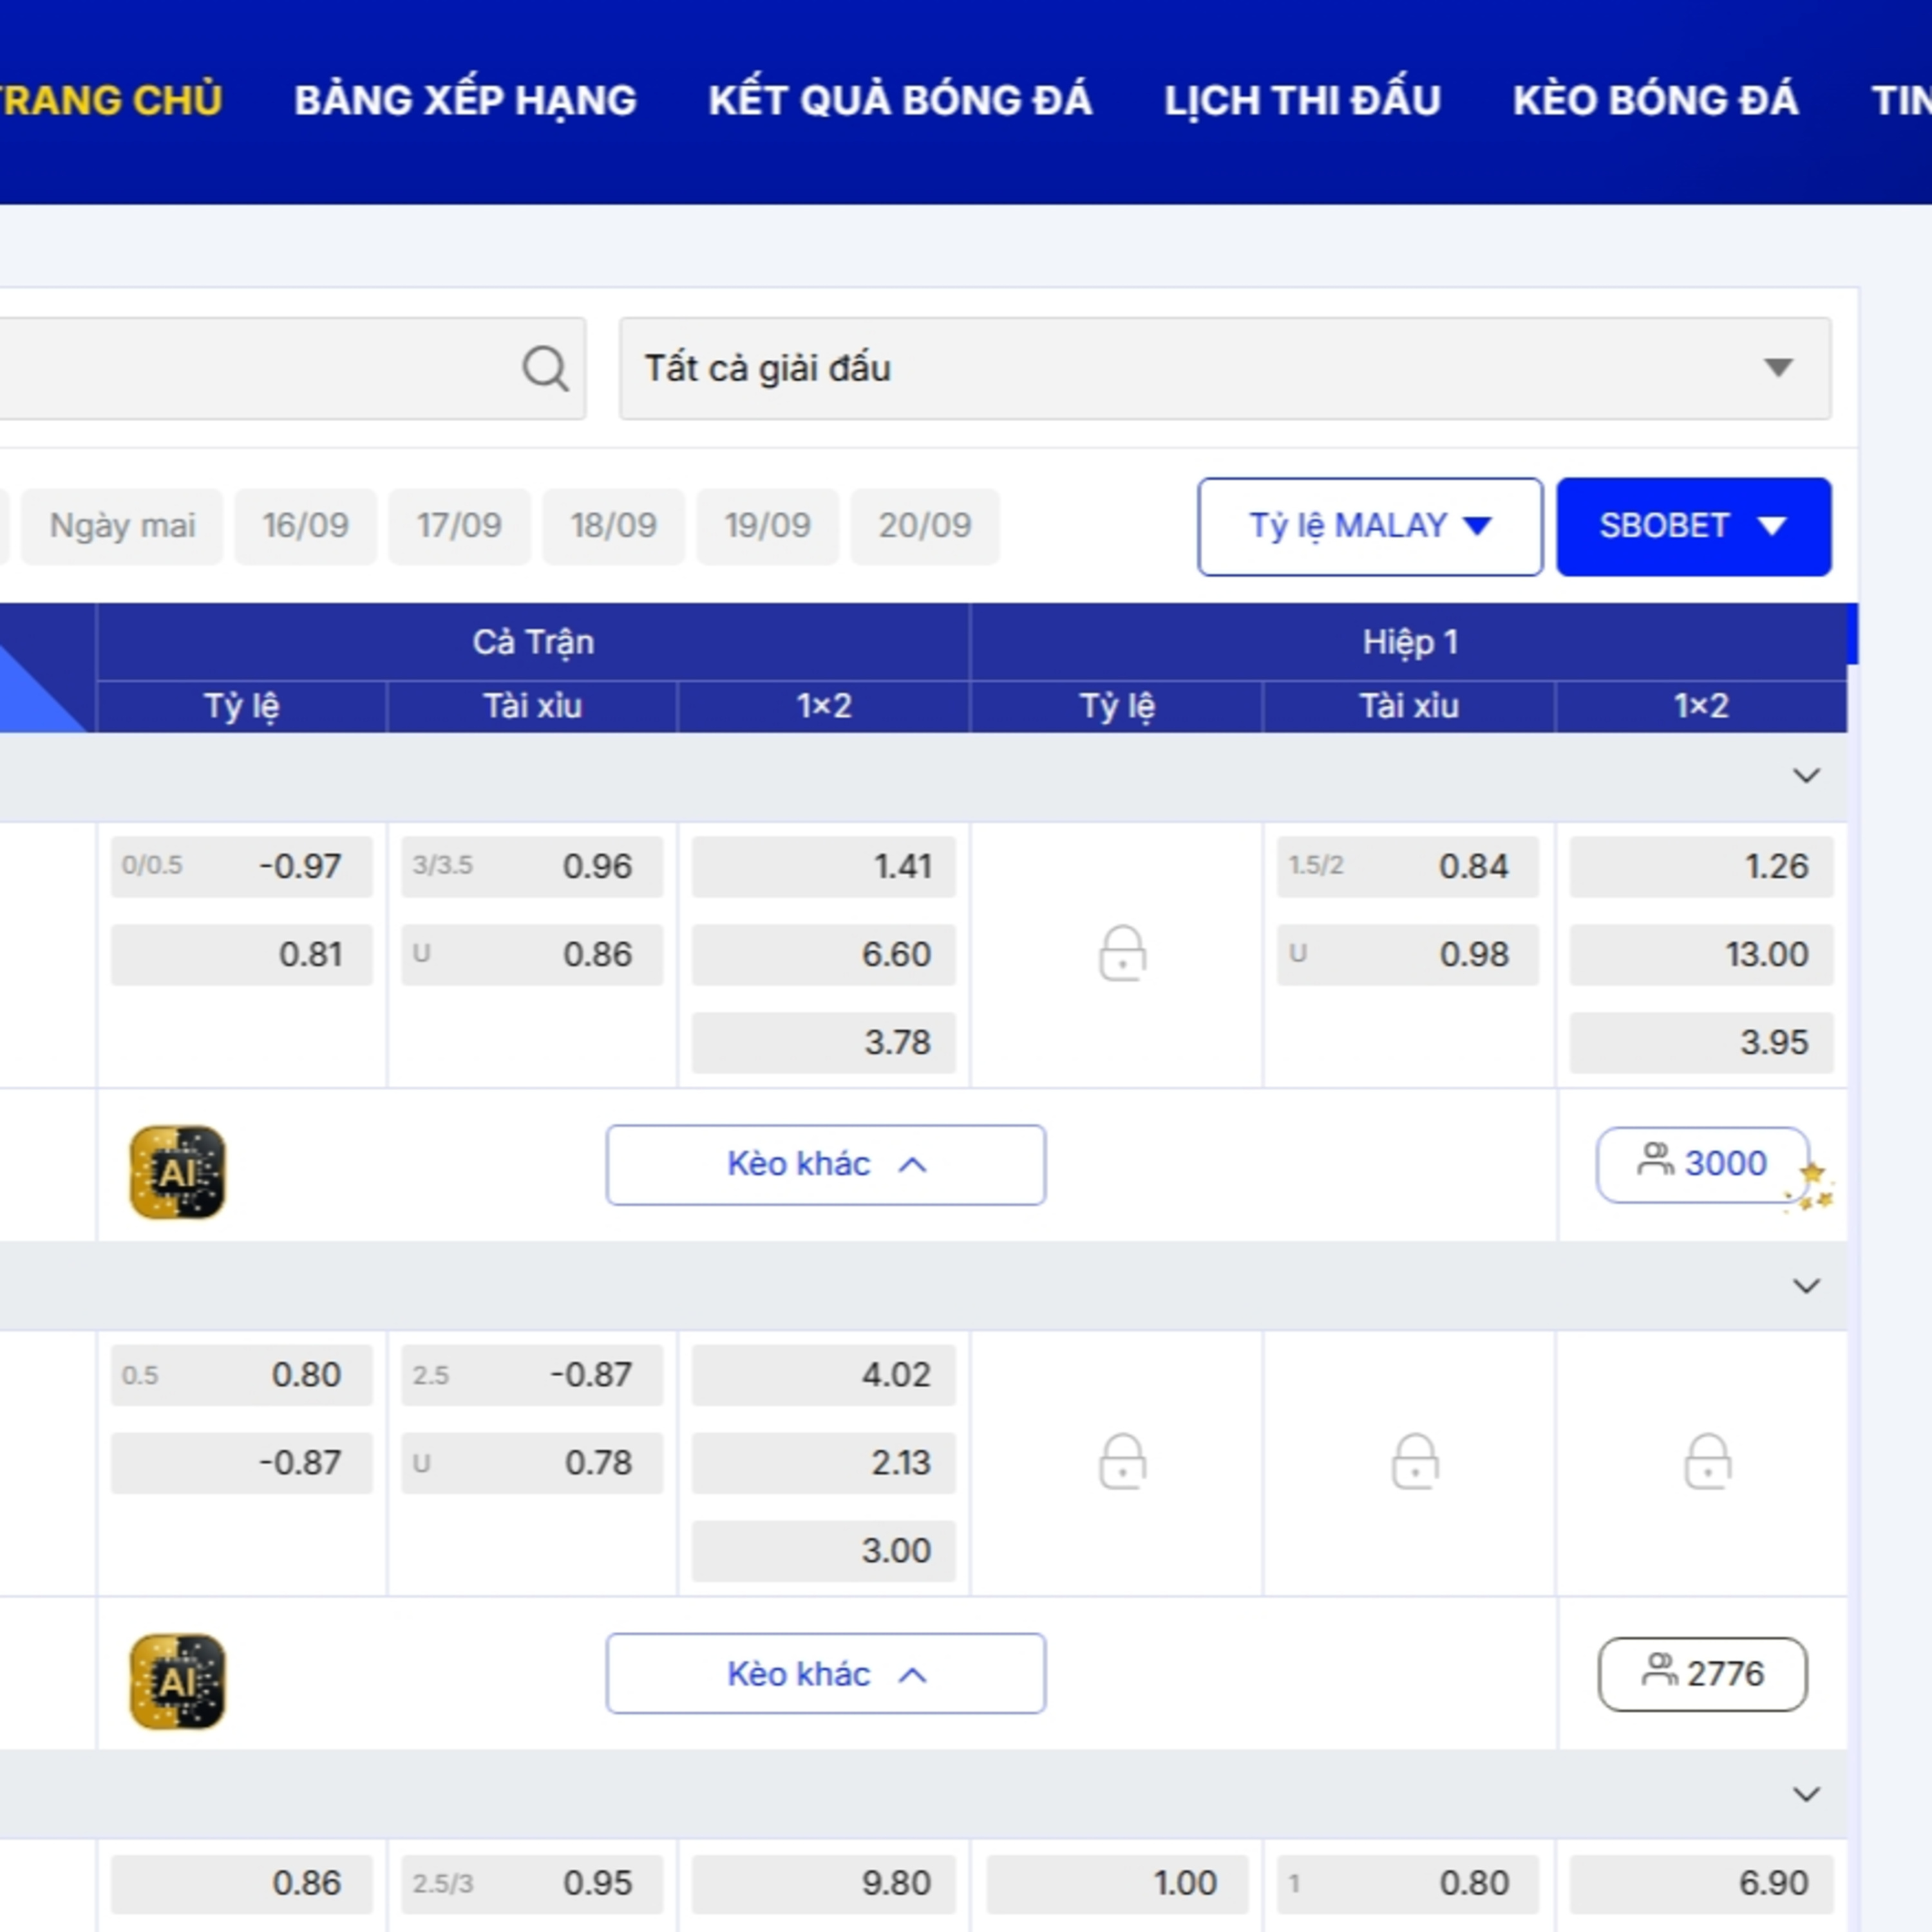Open the SBOBET bookmaker dropdown
Screen dimensions: 1932x1932
click(1694, 526)
